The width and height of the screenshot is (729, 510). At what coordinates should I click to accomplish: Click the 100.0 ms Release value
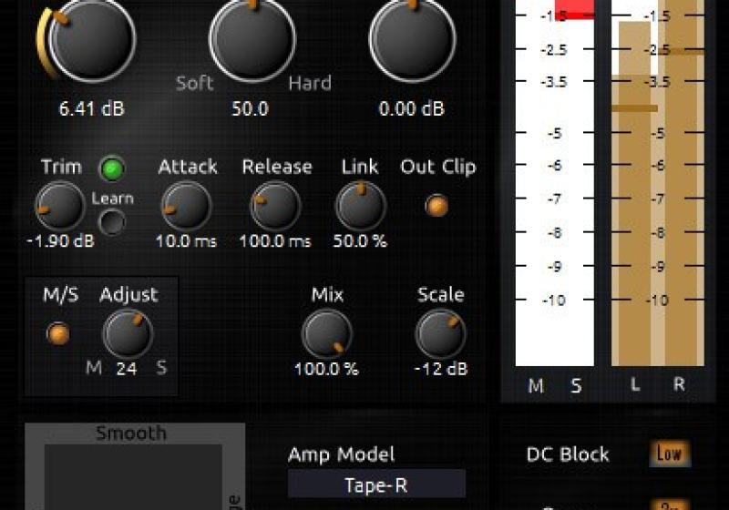pyautogui.click(x=275, y=241)
